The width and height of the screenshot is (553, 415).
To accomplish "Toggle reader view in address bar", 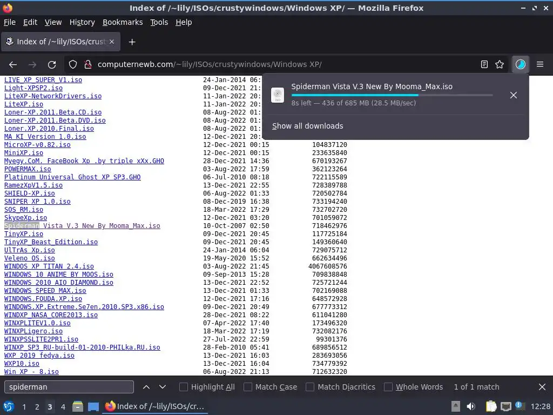I will [484, 65].
